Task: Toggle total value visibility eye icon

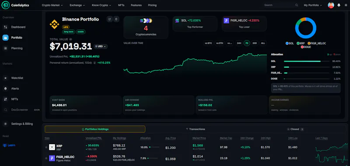Action: [70, 39]
